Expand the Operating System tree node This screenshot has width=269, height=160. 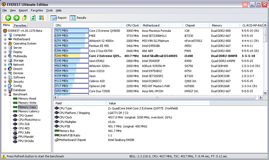coord(5,44)
